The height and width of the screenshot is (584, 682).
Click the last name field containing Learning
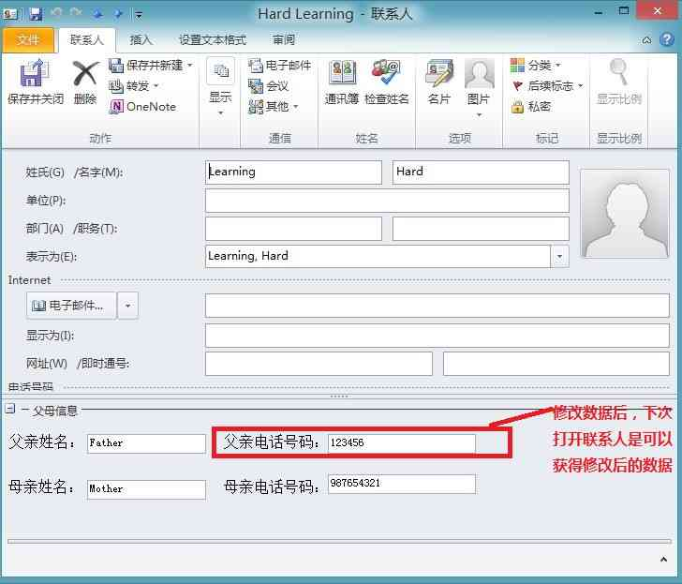(x=293, y=172)
